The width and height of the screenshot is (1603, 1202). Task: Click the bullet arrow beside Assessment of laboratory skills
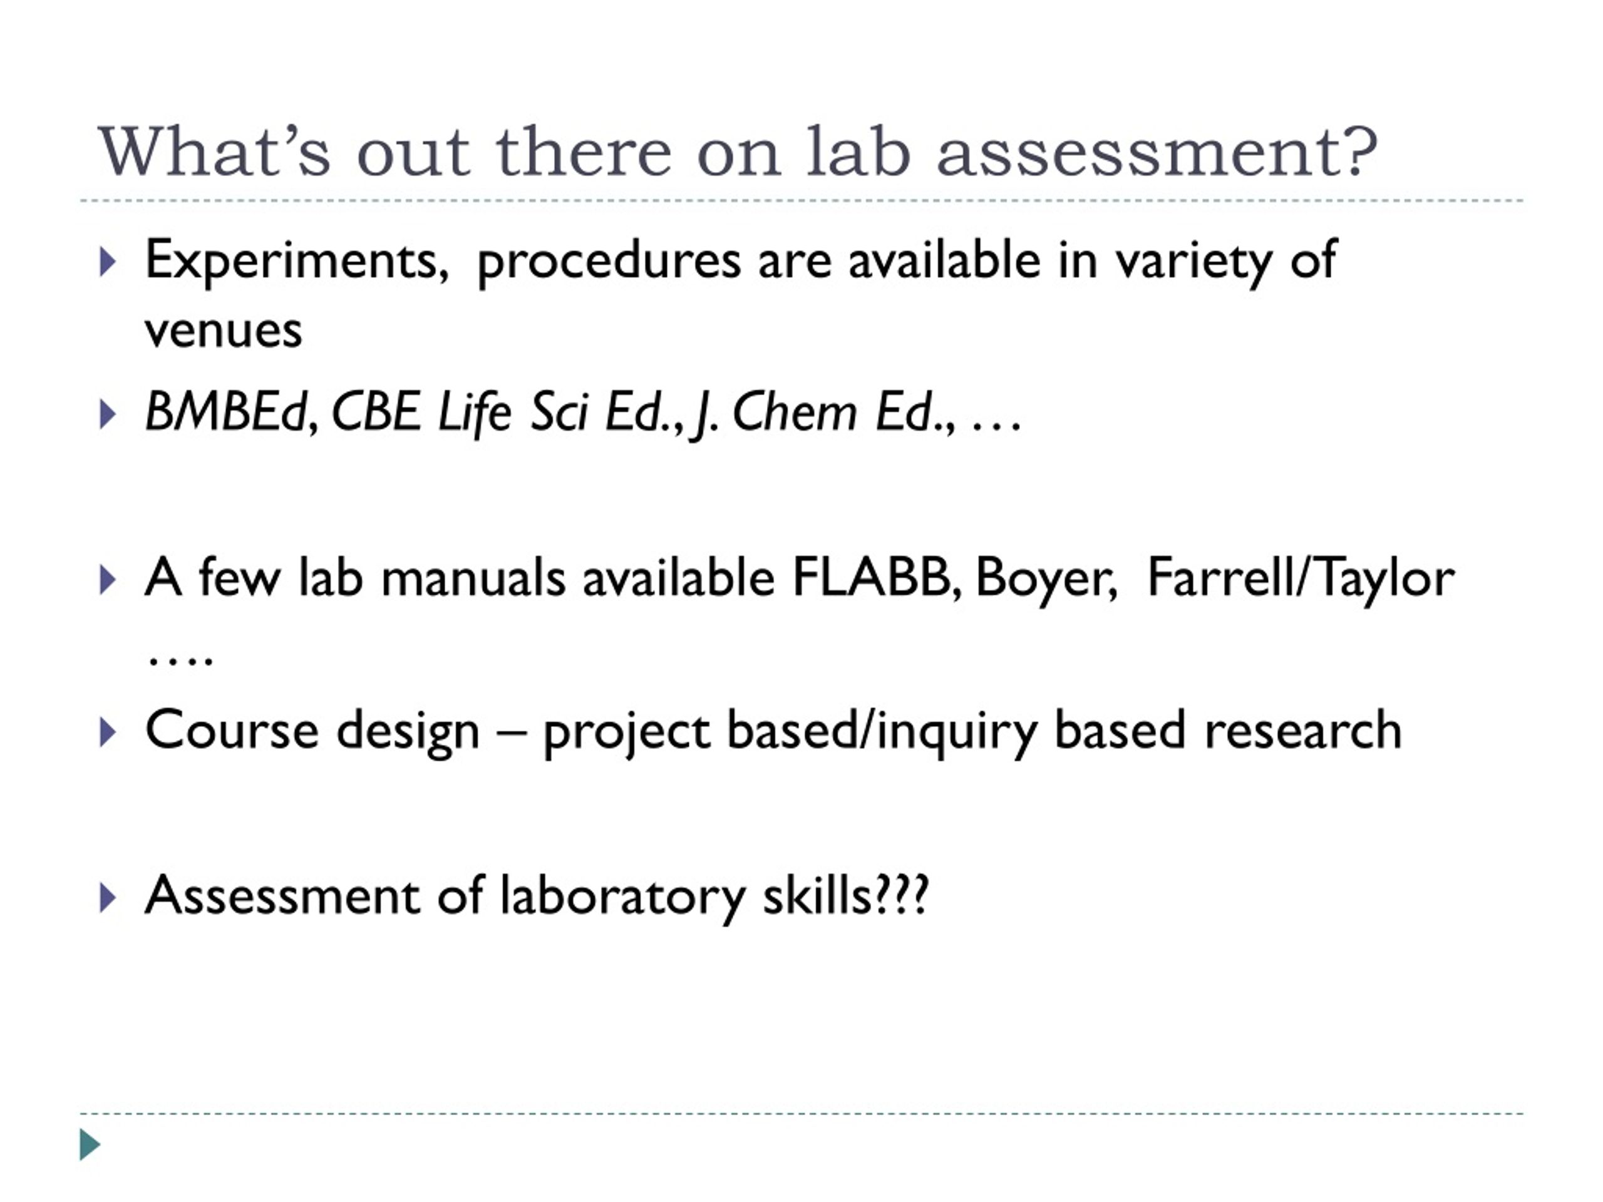coord(106,898)
